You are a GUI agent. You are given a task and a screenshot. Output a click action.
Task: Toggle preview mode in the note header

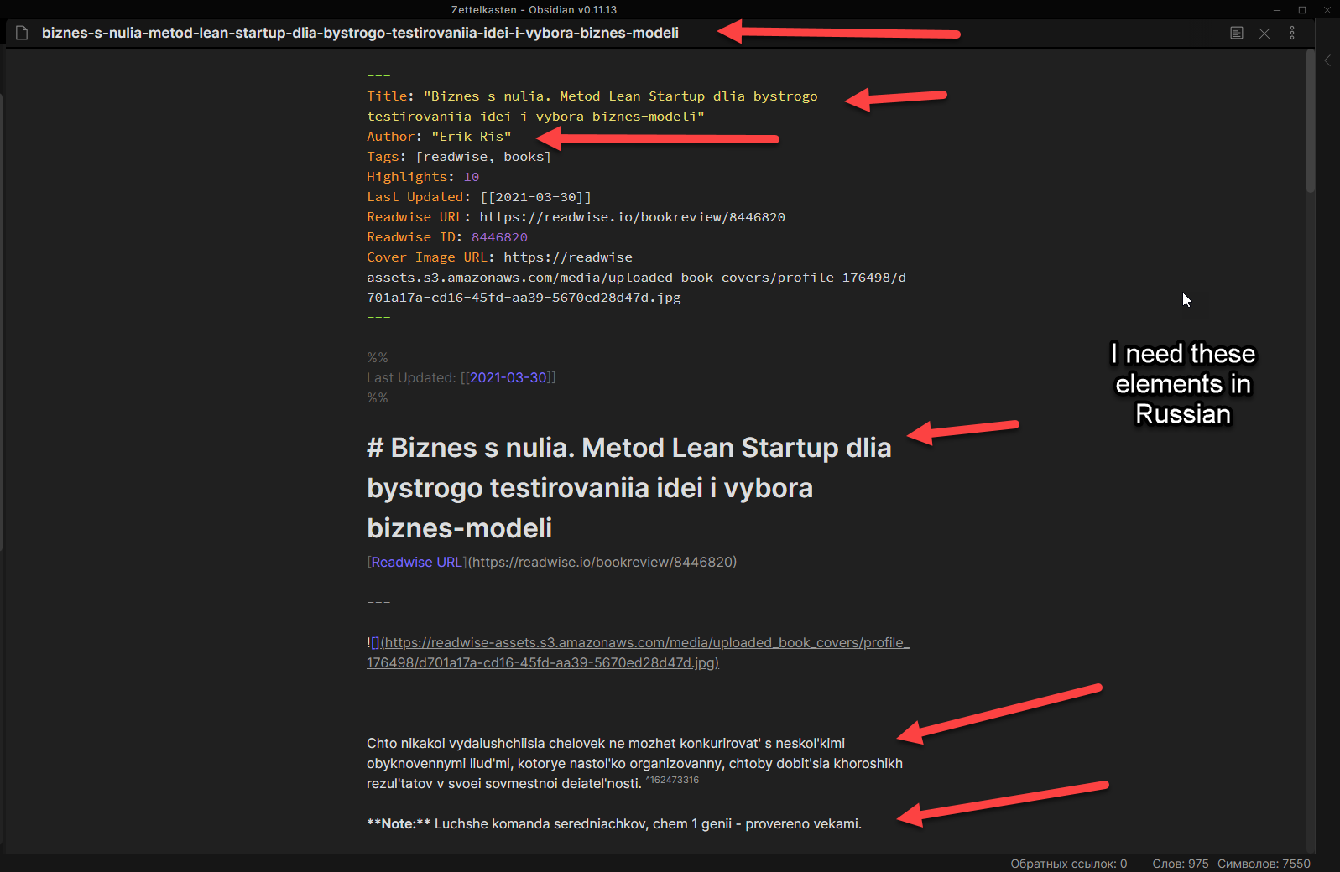click(1236, 33)
